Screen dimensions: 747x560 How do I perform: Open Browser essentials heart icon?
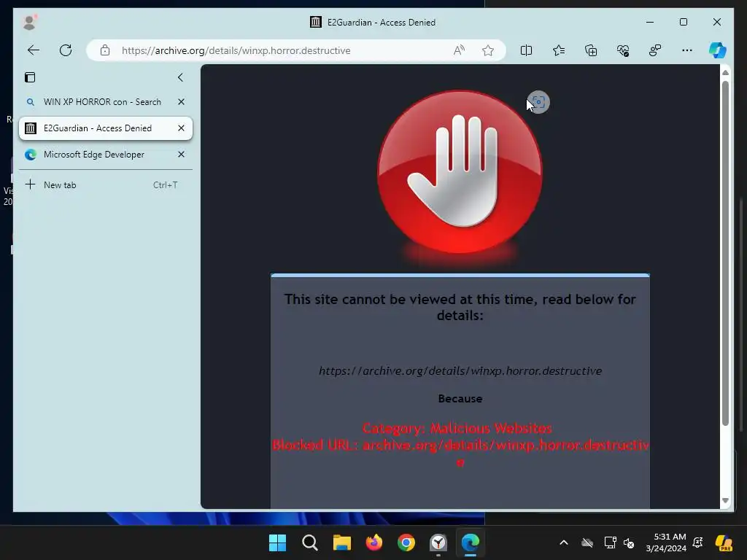(x=623, y=50)
